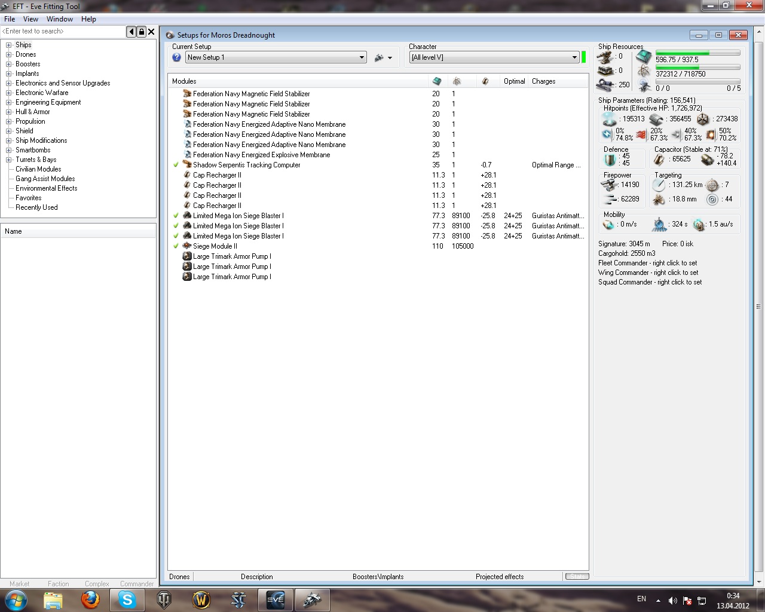This screenshot has width=765, height=612.
Task: Click the Charges column header
Action: tap(544, 81)
